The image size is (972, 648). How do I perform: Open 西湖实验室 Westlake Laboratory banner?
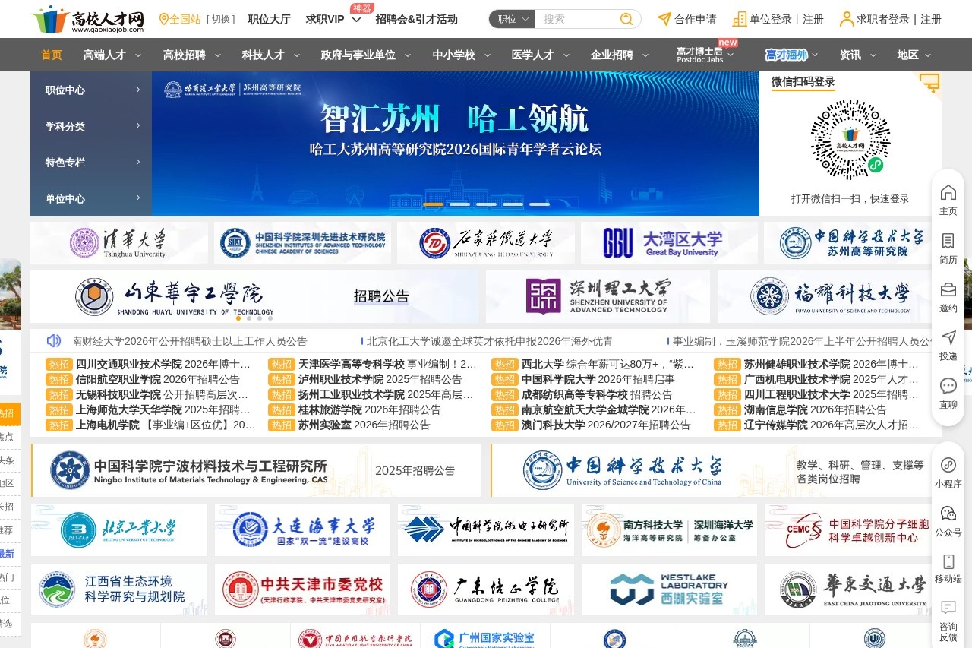tap(669, 590)
